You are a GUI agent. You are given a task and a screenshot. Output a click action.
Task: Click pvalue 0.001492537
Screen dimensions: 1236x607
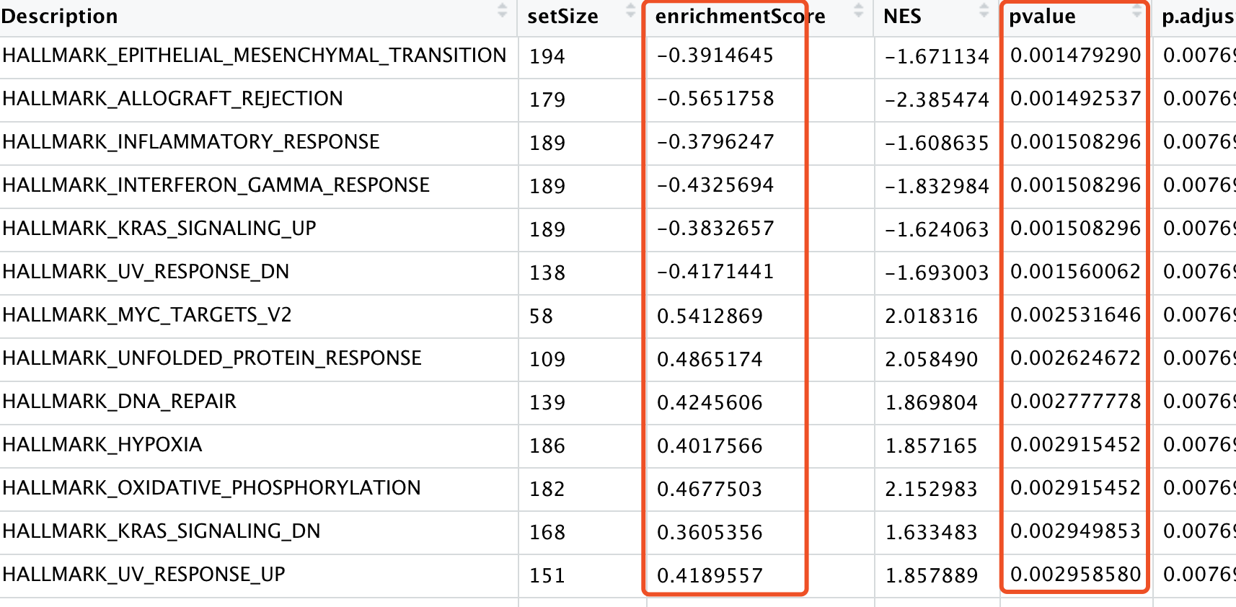(1075, 99)
